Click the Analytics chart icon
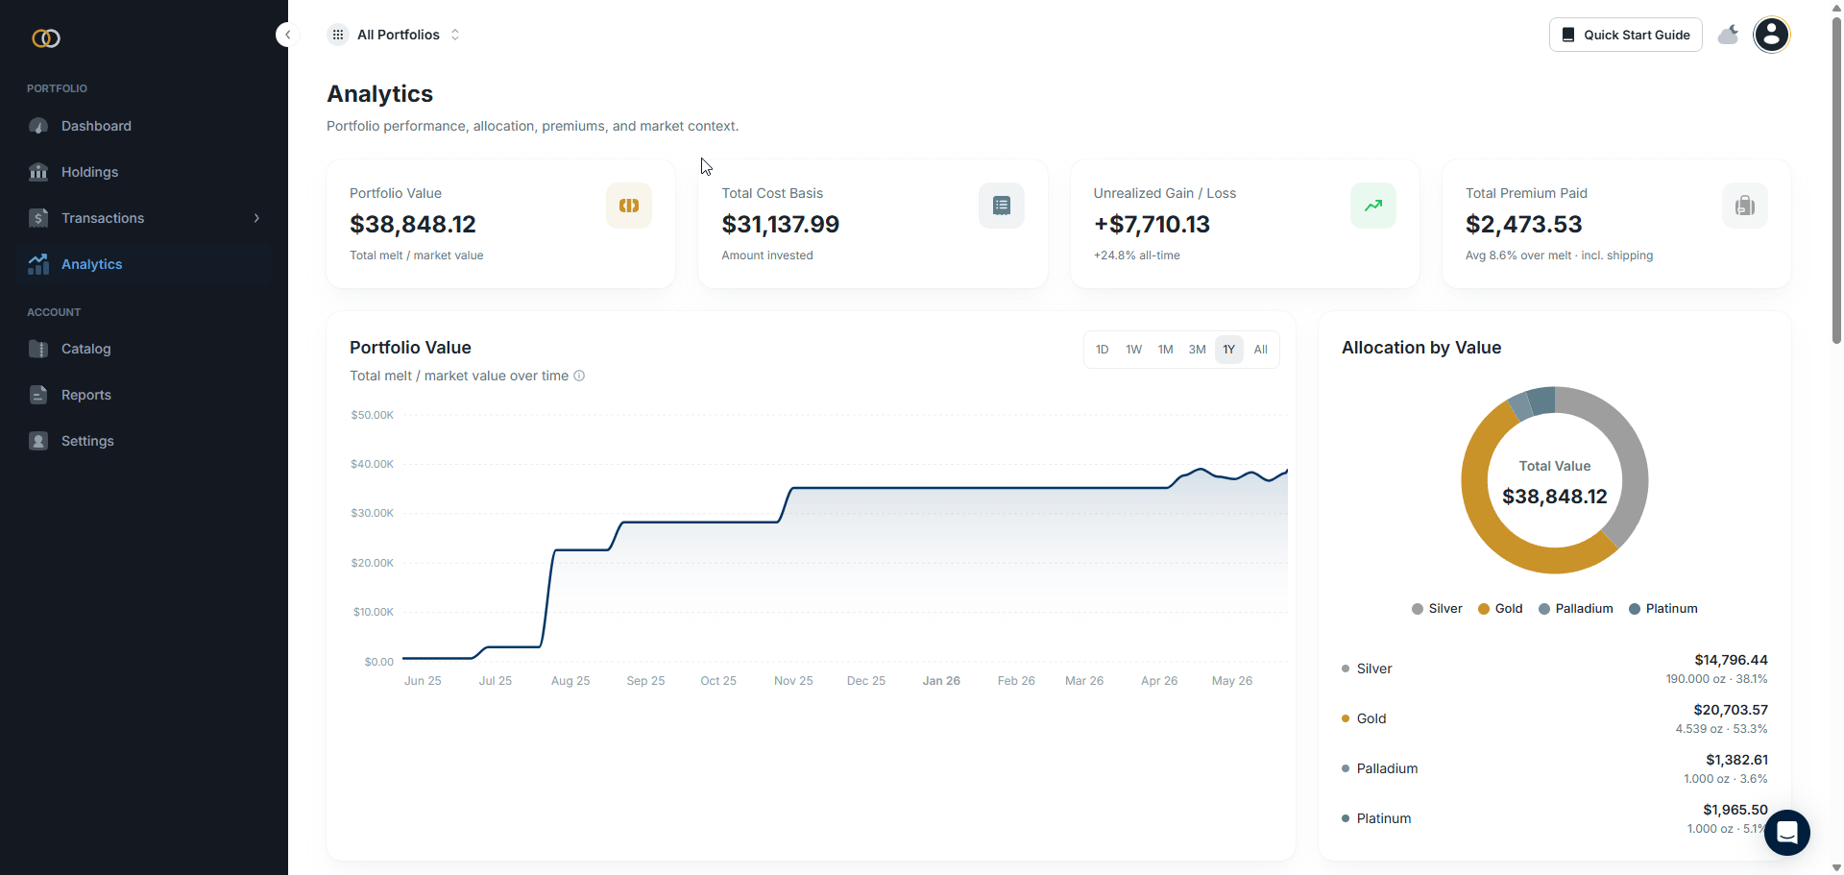This screenshot has width=1844, height=875. [38, 264]
